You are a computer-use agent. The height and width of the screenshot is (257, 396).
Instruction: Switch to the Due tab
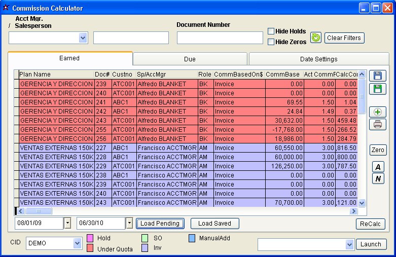[190, 59]
